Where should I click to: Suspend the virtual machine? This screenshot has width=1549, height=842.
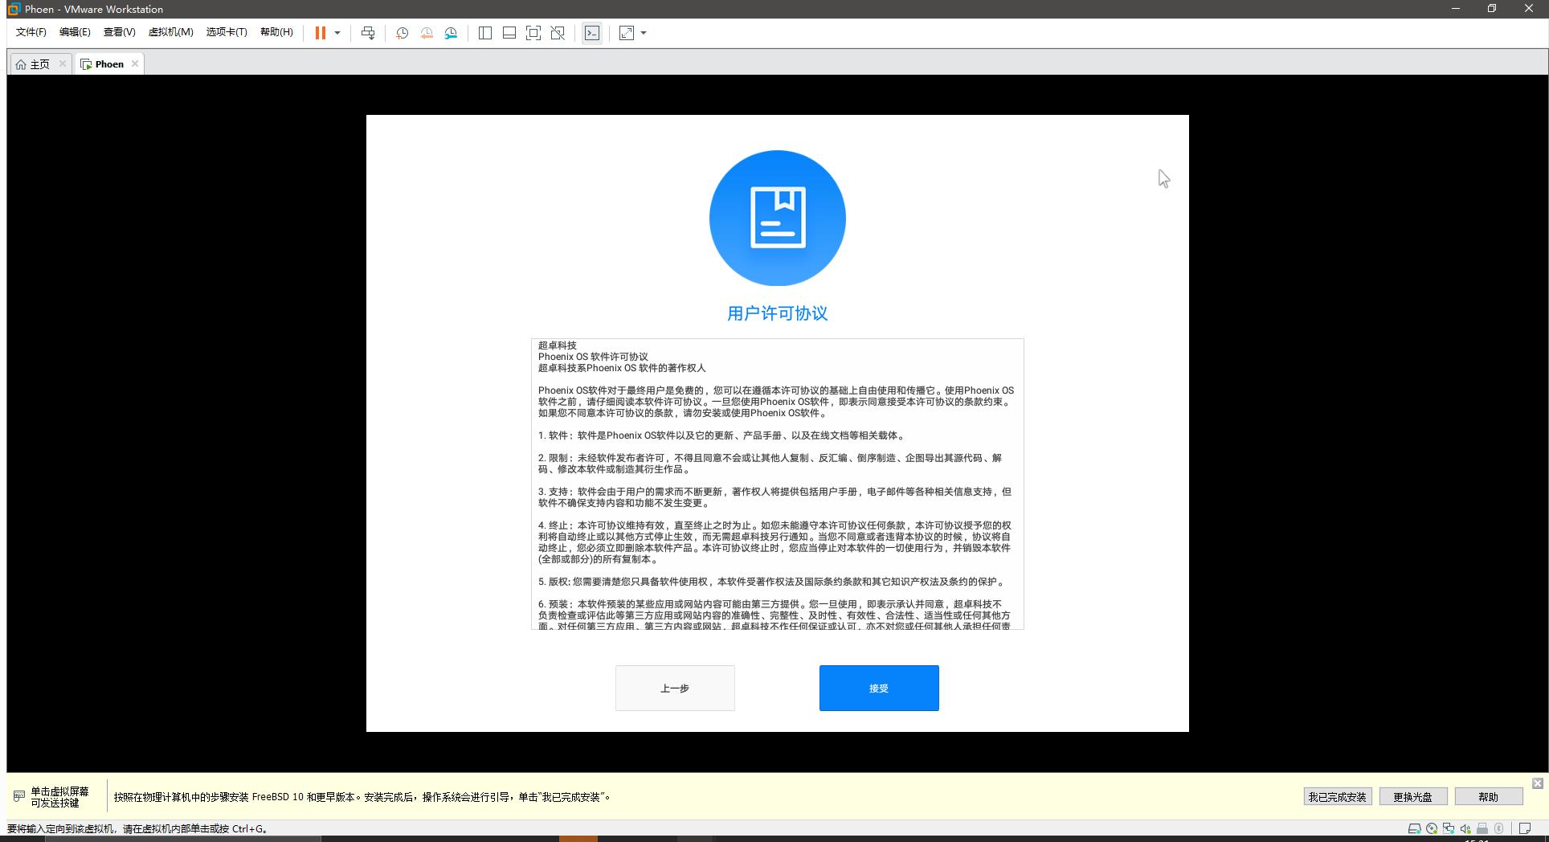point(321,33)
